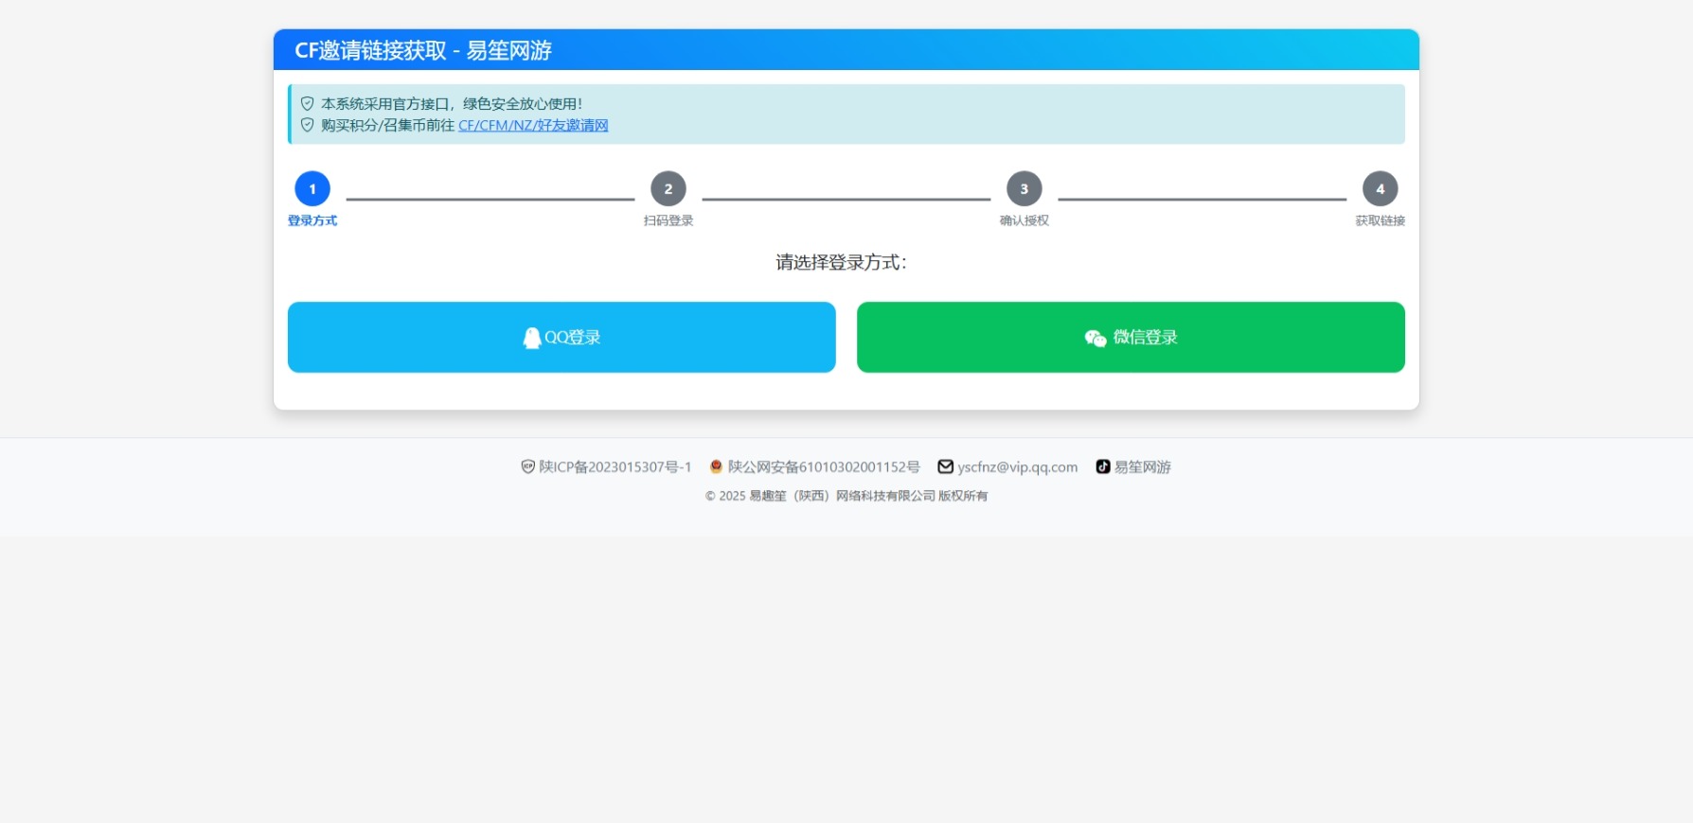Click the police badge icon in the footer

[x=716, y=466]
